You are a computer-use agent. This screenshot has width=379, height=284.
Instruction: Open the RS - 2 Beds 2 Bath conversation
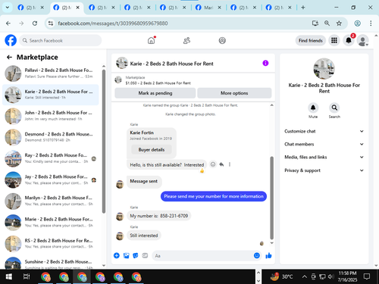pyautogui.click(x=52, y=243)
